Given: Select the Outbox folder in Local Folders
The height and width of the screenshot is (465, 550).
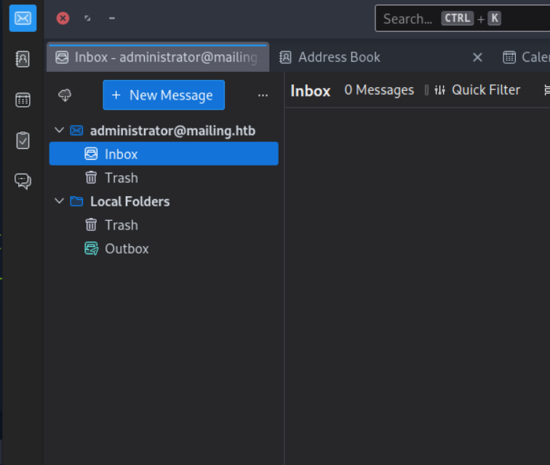Looking at the screenshot, I should [x=127, y=248].
